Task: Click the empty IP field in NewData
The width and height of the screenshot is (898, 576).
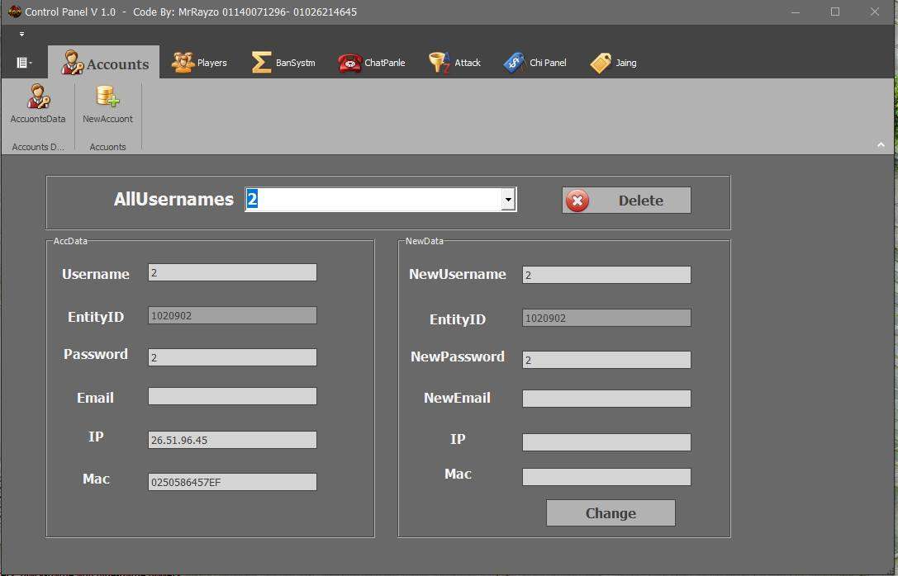Action: click(x=606, y=442)
